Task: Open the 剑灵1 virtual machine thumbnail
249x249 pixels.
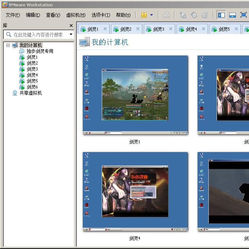Action: click(x=135, y=95)
